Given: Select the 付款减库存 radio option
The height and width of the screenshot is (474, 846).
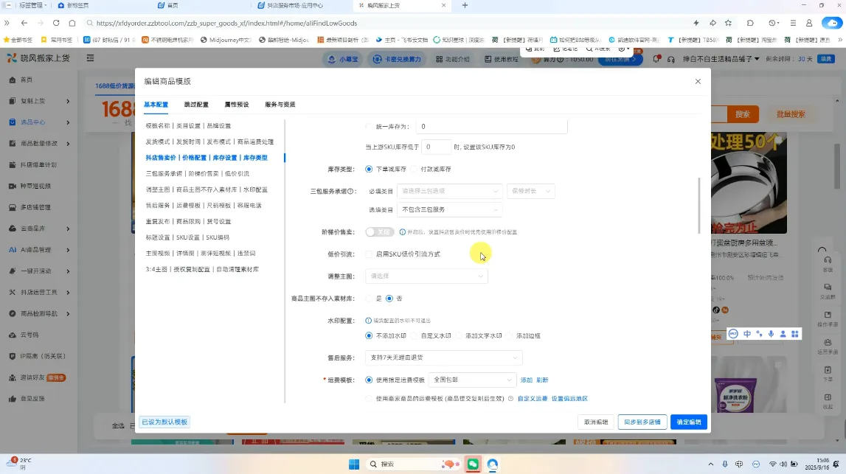Looking at the screenshot, I should (413, 168).
